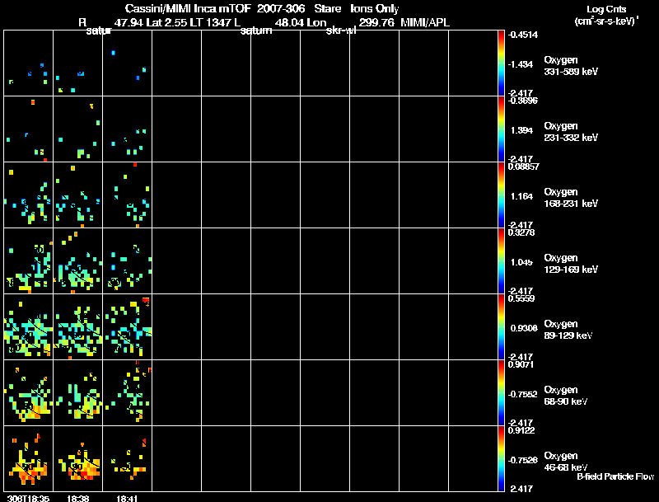Click the "Cassini/MIMI Inca mTOF" title text
Screen dimensions: 659x502
(188, 8)
